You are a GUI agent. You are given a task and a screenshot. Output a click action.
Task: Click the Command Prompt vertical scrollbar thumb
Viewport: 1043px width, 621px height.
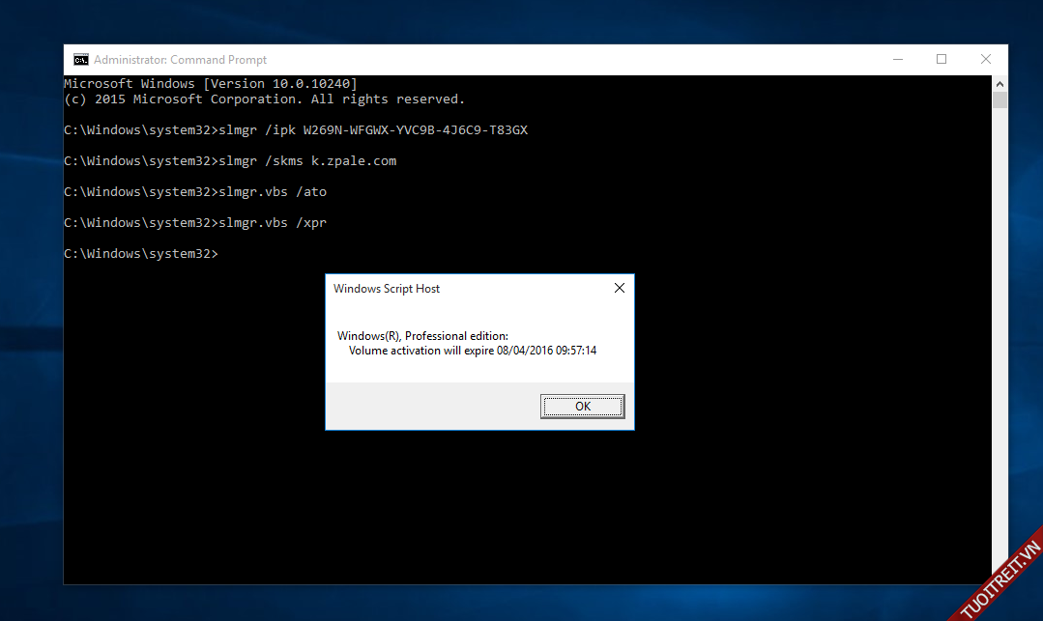tap(1000, 99)
